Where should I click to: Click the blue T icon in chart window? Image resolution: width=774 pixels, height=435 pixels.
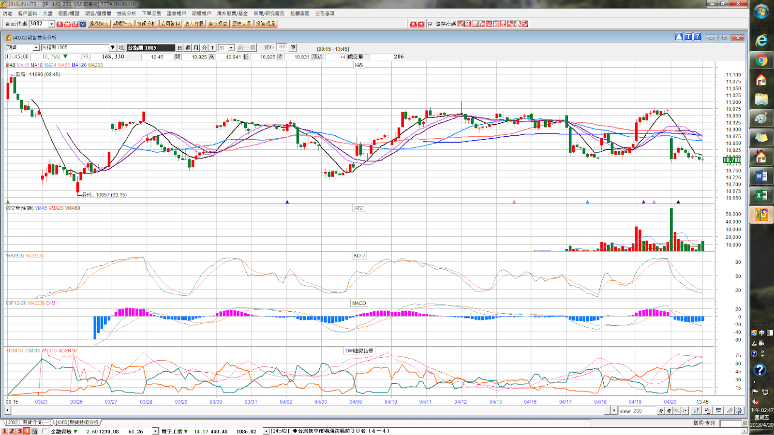pyautogui.click(x=688, y=37)
